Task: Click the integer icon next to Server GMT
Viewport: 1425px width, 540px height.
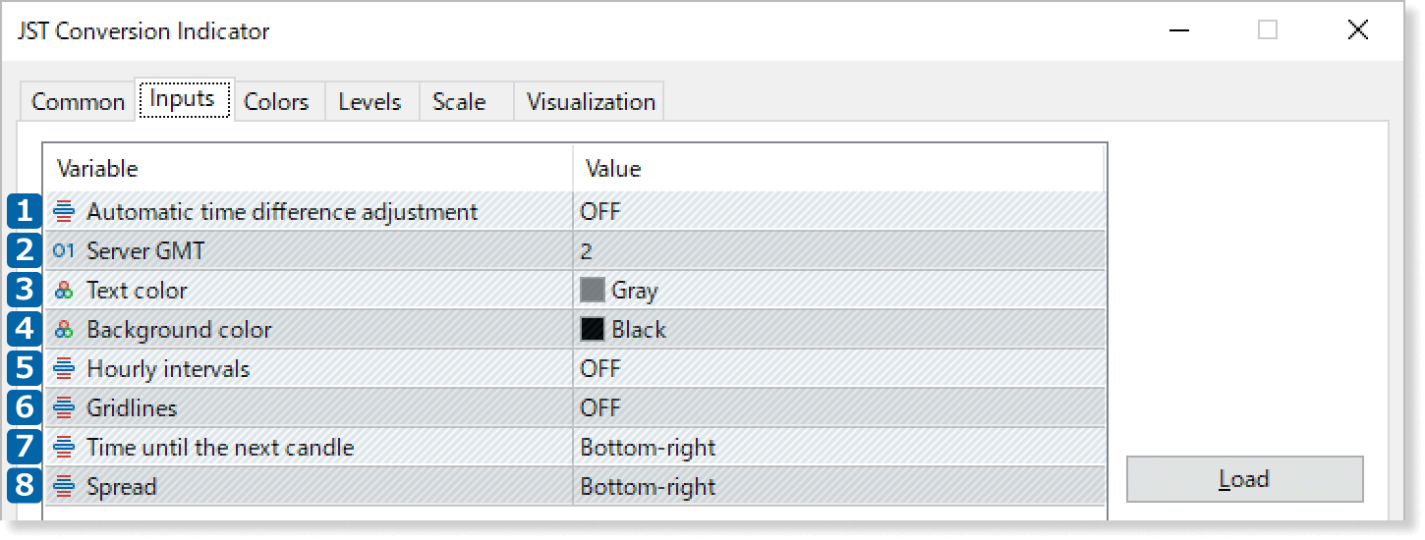Action: pos(65,251)
